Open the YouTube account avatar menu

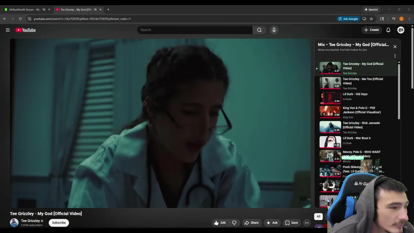(401, 30)
